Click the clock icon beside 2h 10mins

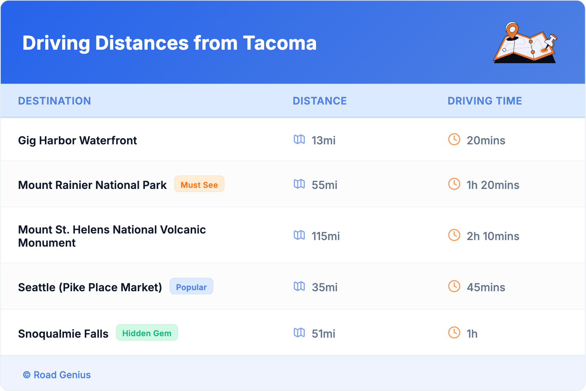[x=454, y=235]
